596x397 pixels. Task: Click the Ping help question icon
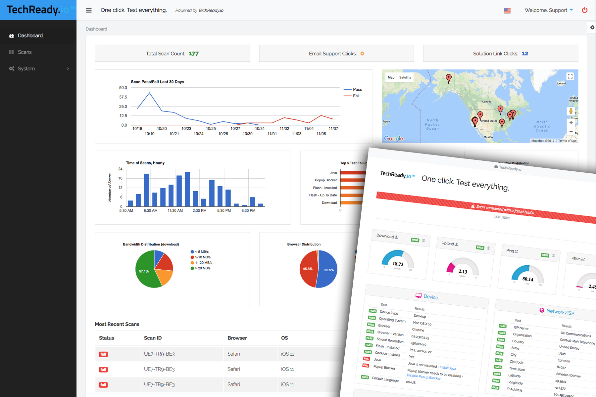coord(553,256)
